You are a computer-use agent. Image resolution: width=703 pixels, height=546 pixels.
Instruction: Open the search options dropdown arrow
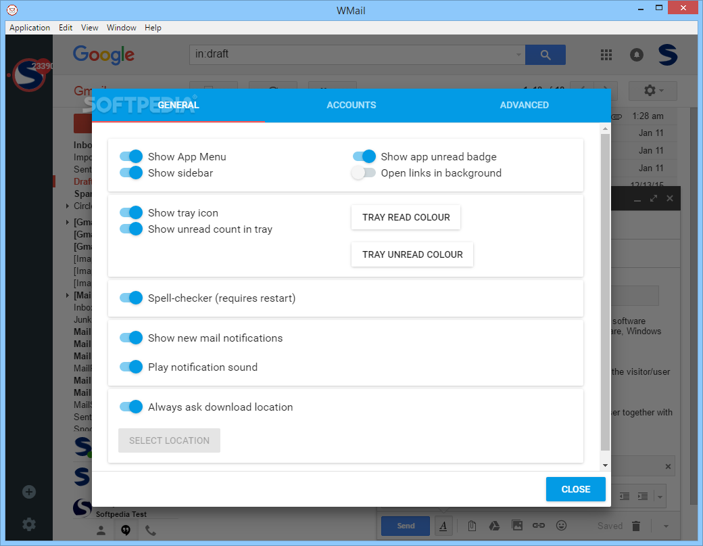[x=518, y=55]
